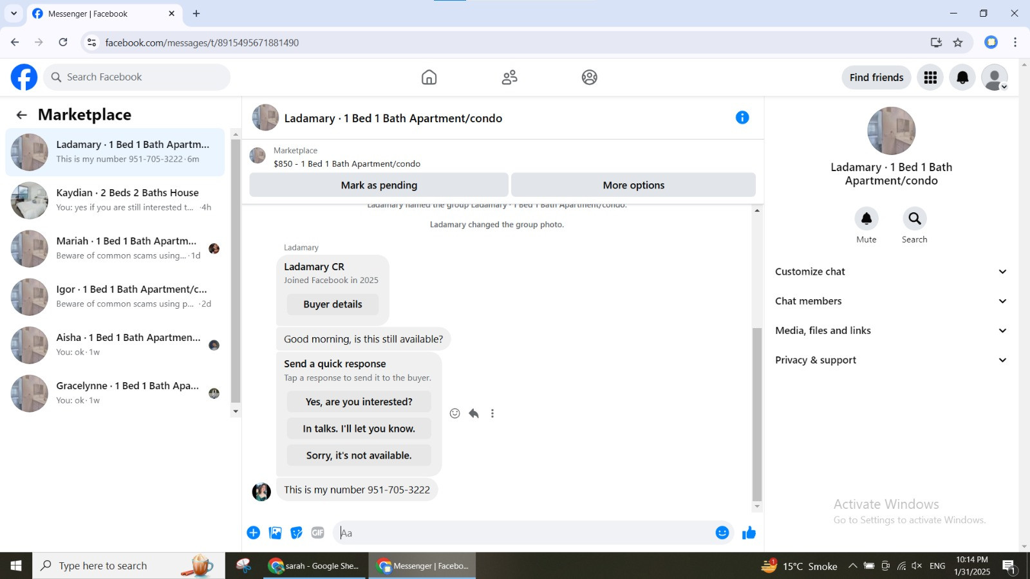Click the back arrow beside Marketplace
The image size is (1030, 579).
pos(21,115)
